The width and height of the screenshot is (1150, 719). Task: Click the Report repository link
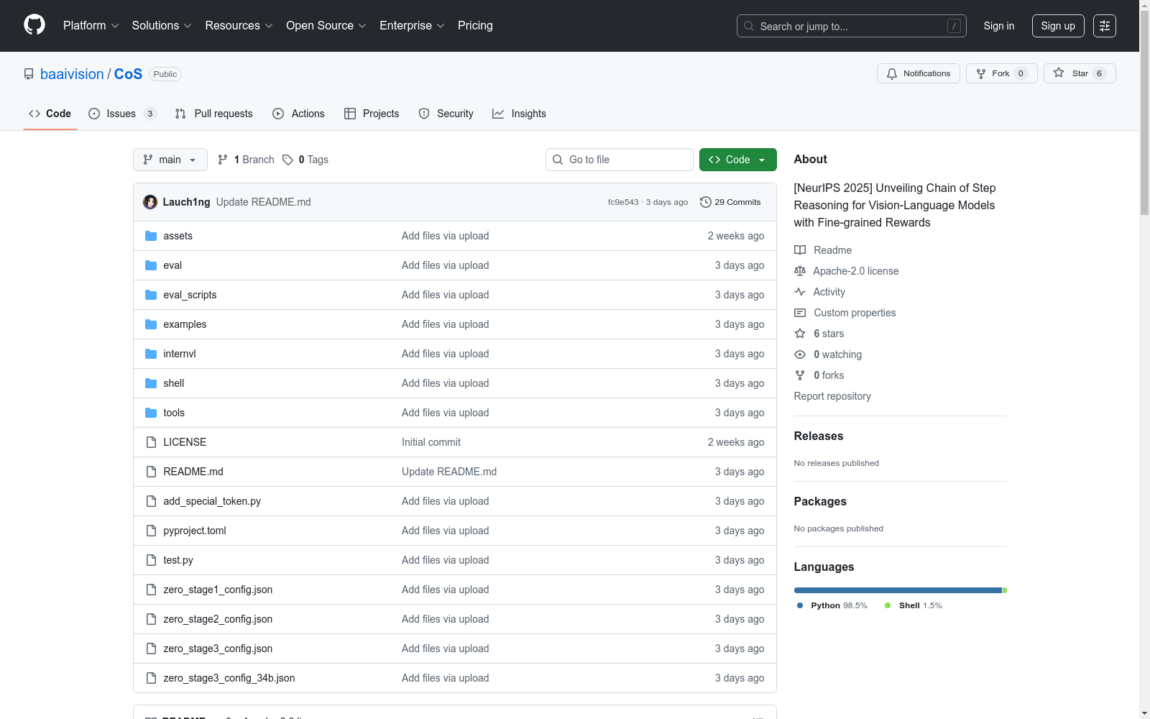point(832,396)
